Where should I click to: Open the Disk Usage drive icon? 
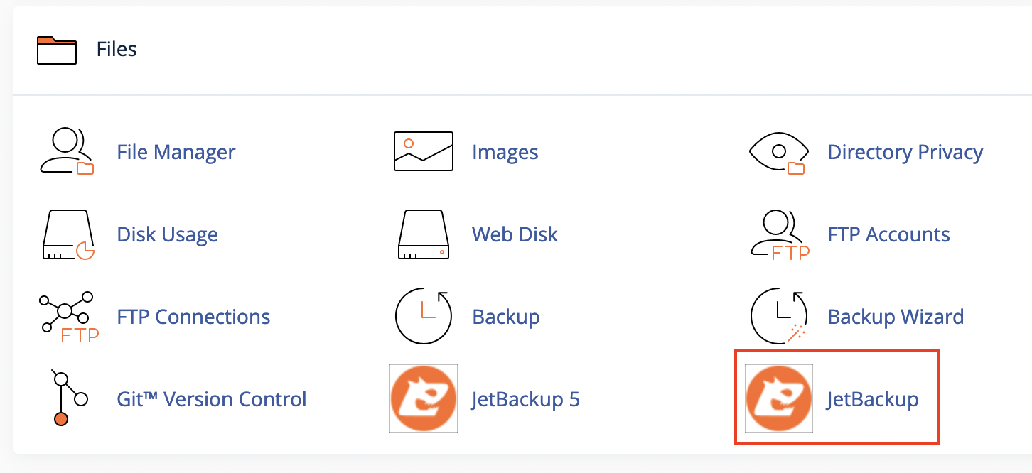pyautogui.click(x=69, y=234)
